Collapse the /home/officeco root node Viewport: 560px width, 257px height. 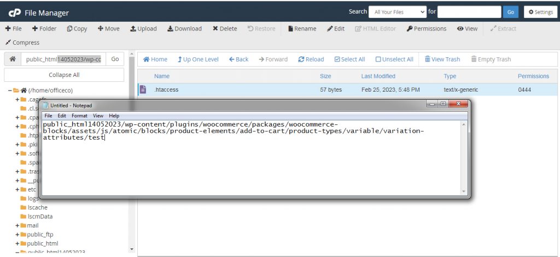coord(10,91)
